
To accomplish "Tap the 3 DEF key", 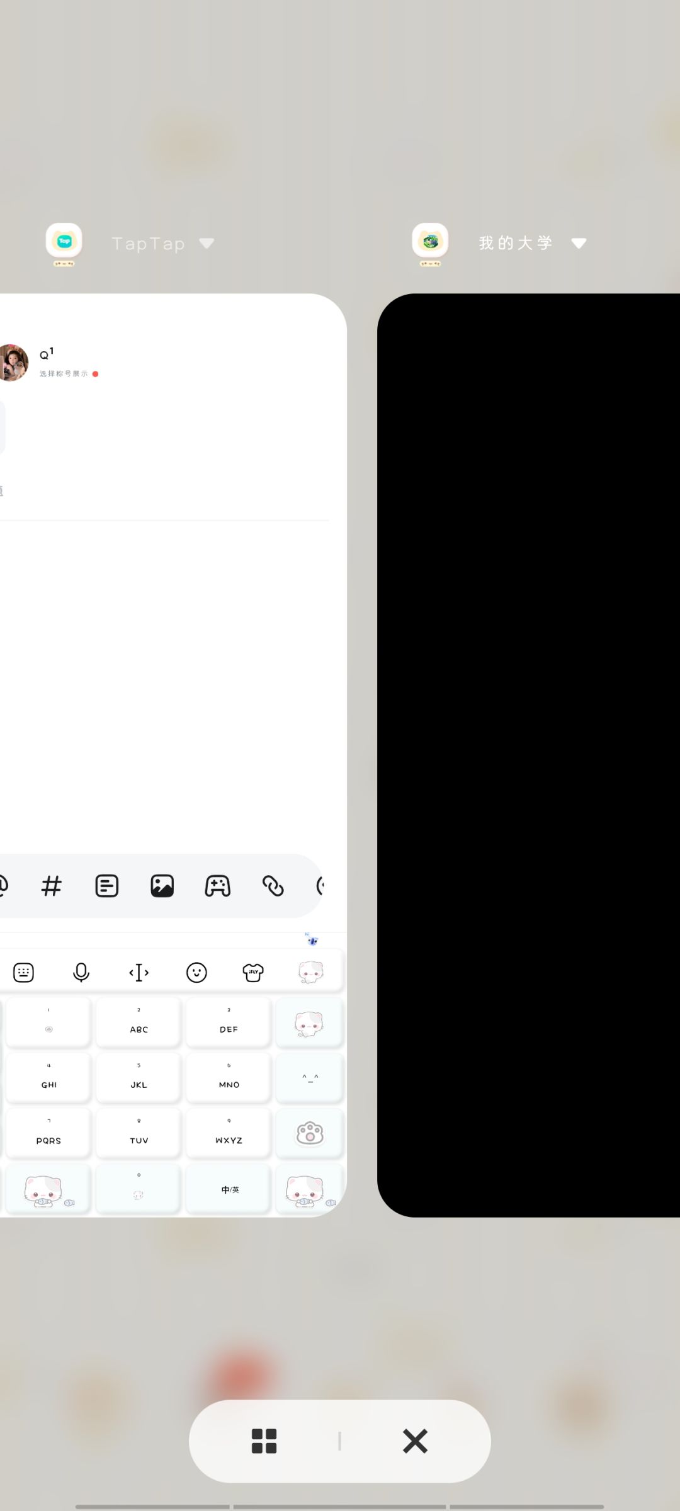I will [x=229, y=1022].
